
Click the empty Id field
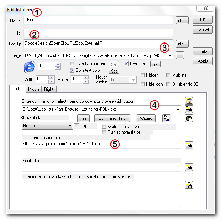98,33
